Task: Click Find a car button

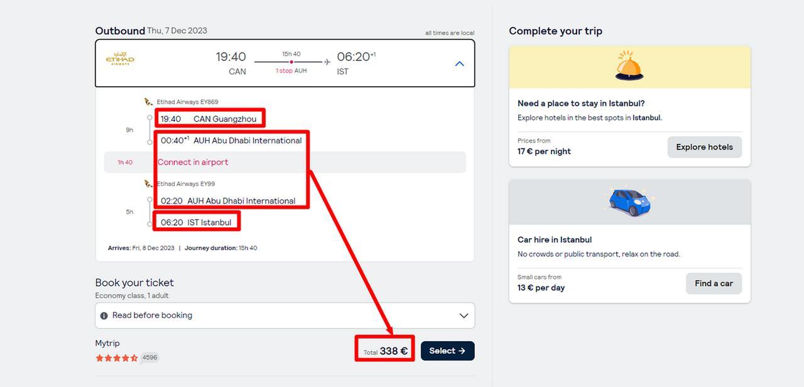Action: pos(714,283)
